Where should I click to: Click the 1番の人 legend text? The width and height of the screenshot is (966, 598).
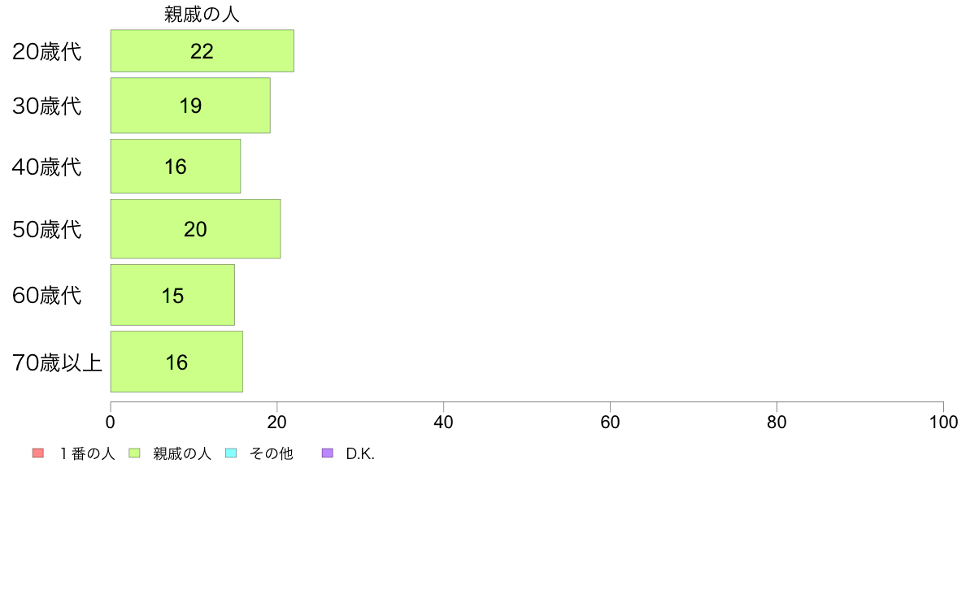(x=87, y=454)
